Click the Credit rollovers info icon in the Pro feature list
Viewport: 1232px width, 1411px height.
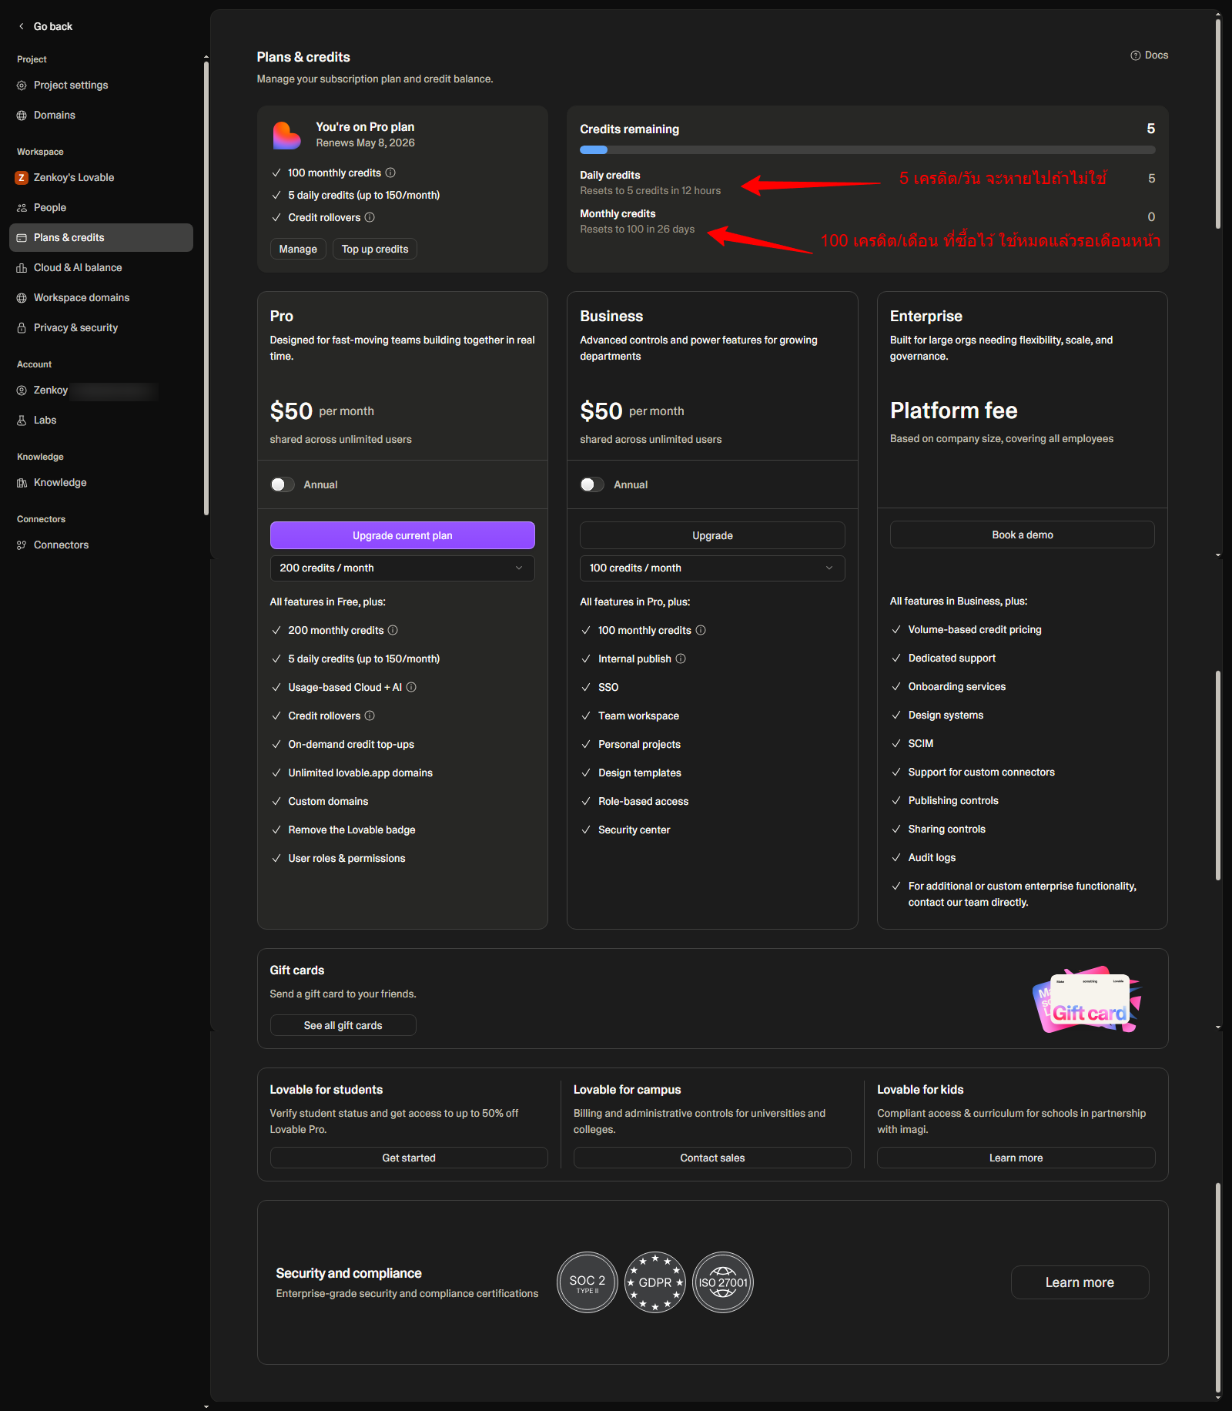coord(370,716)
